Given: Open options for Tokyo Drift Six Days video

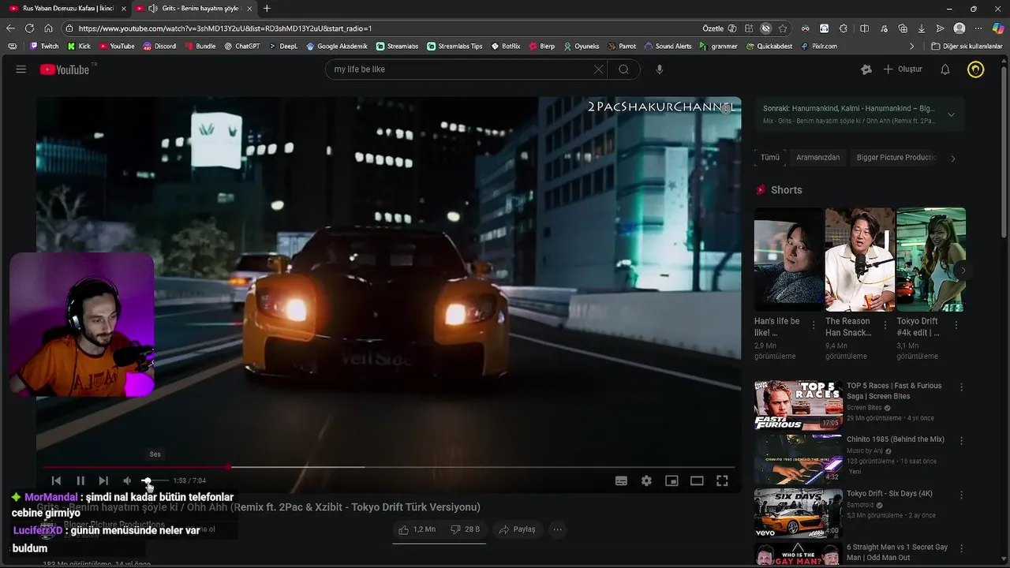Looking at the screenshot, I should [x=961, y=495].
